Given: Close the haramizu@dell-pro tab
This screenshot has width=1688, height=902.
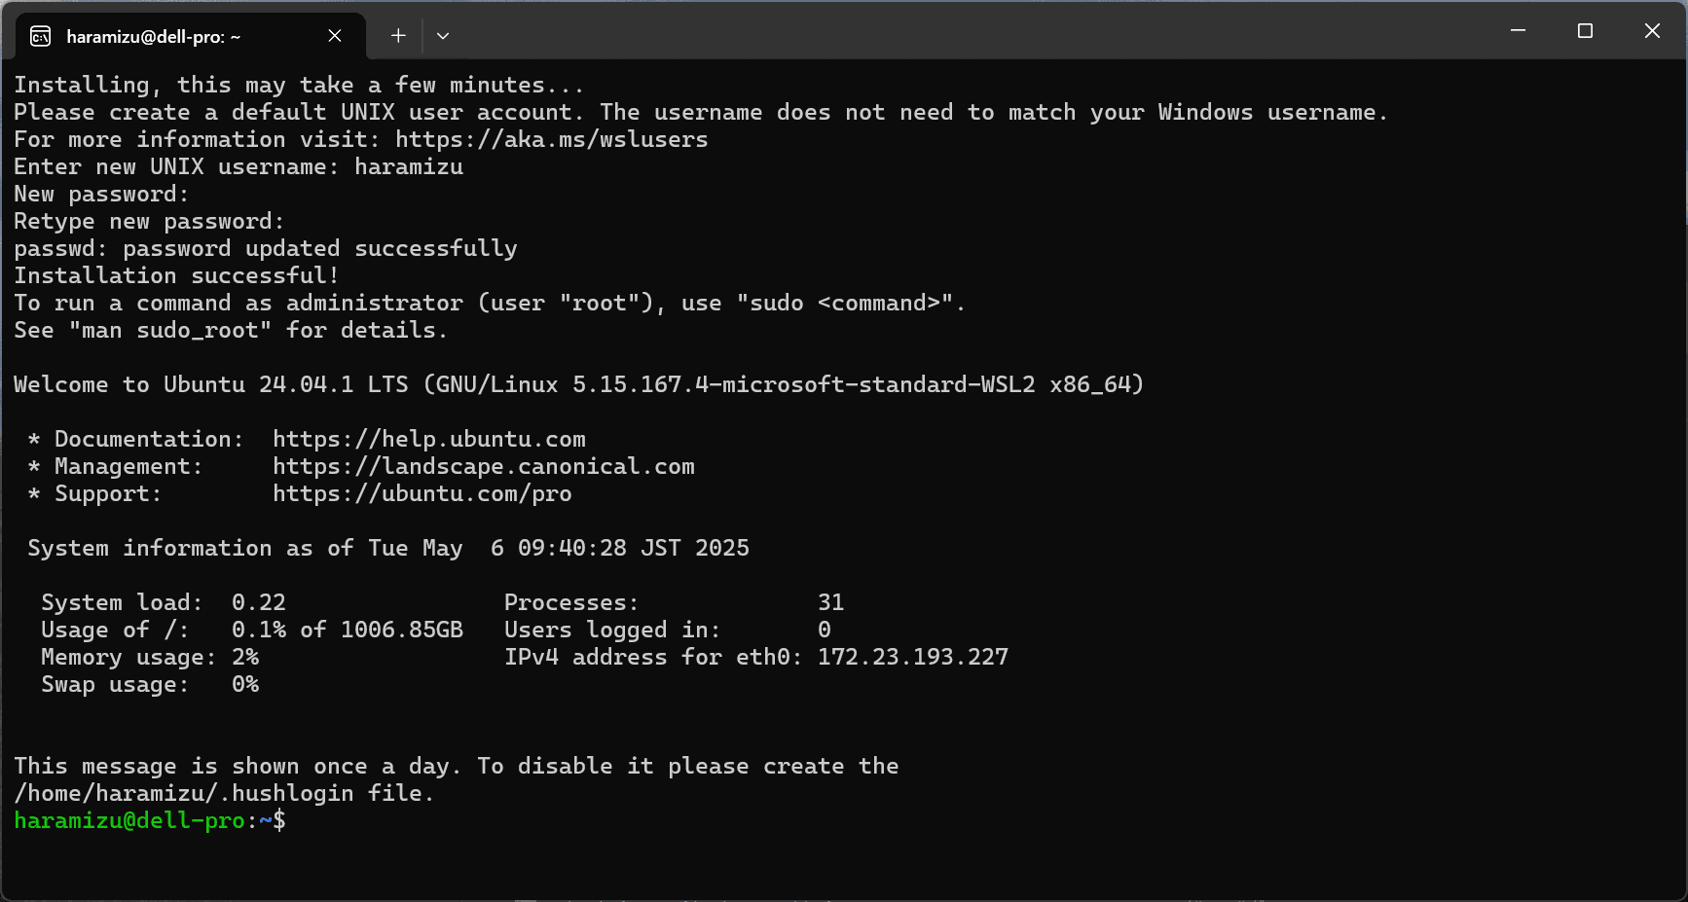Looking at the screenshot, I should (x=335, y=36).
